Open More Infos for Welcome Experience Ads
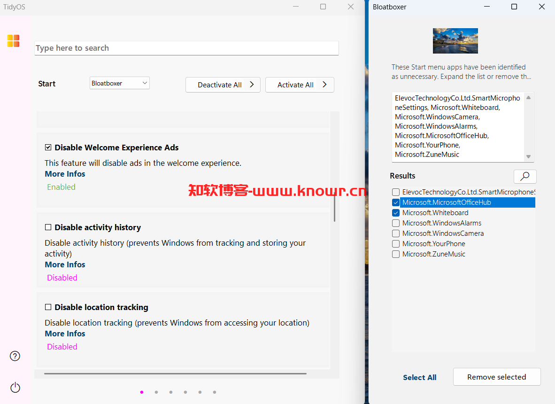The image size is (555, 404). (x=65, y=174)
